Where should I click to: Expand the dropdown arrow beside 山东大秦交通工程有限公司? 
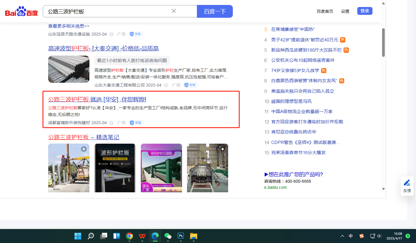tap(166, 85)
